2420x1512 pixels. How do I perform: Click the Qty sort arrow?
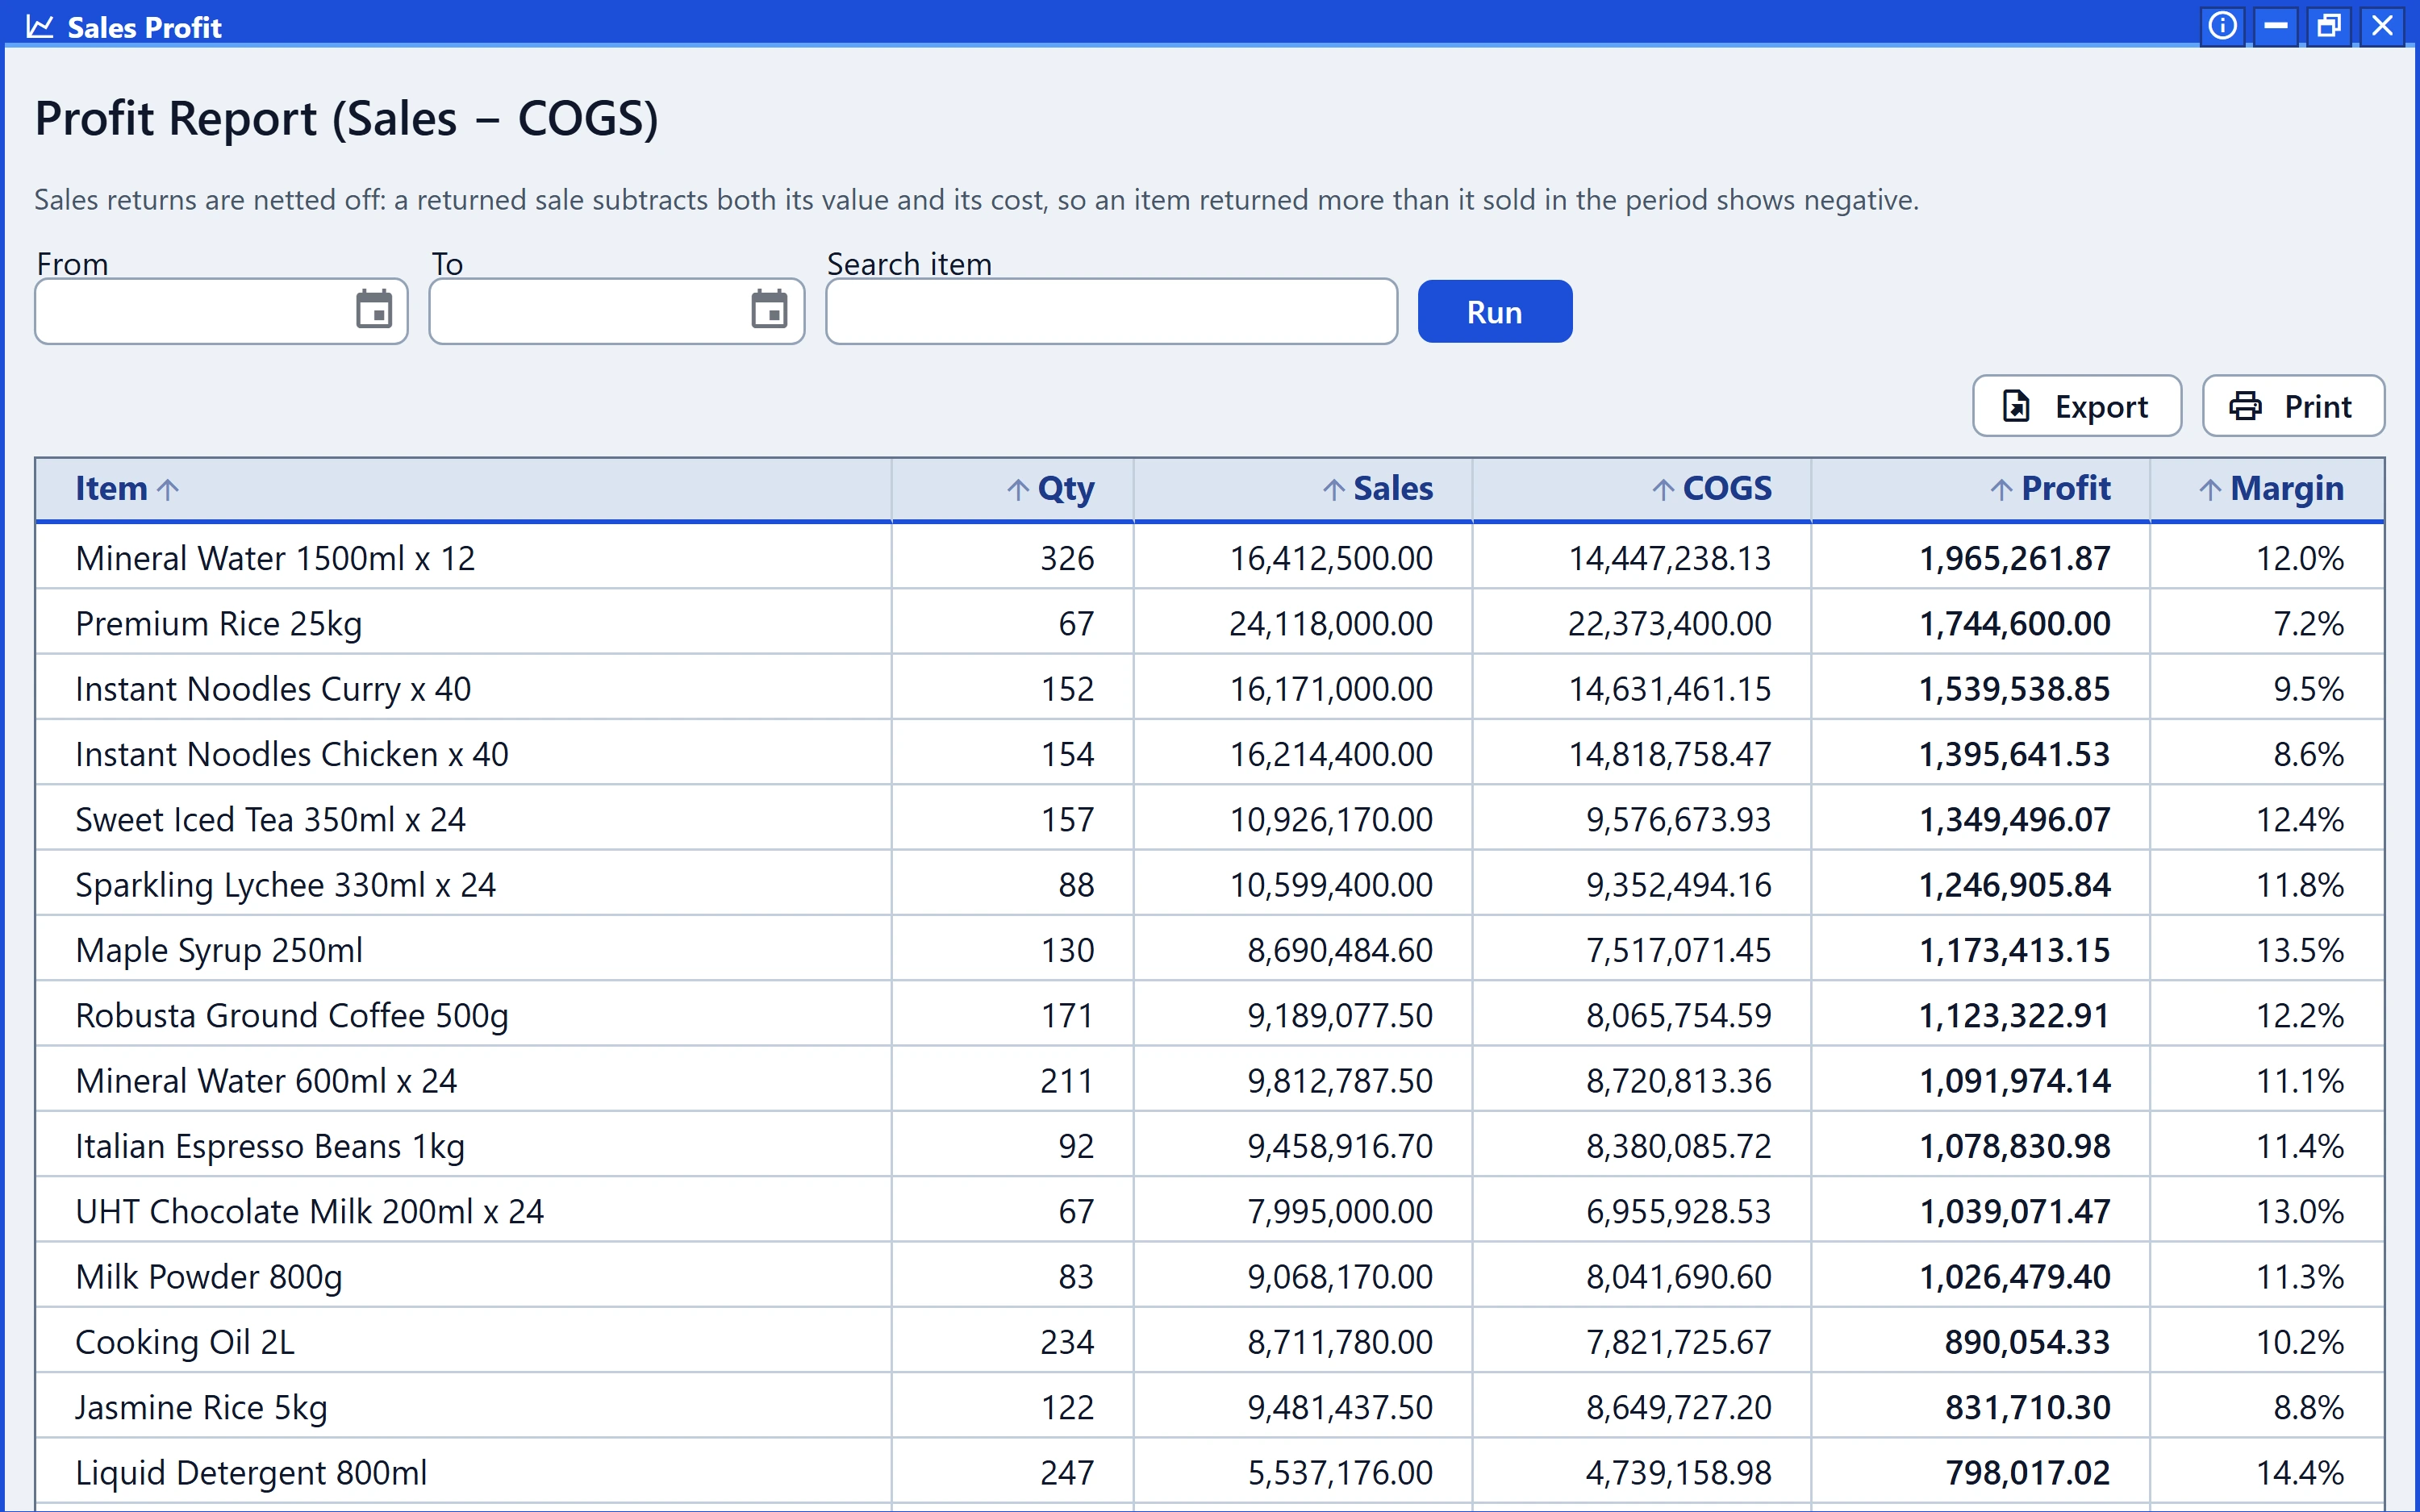click(1018, 489)
